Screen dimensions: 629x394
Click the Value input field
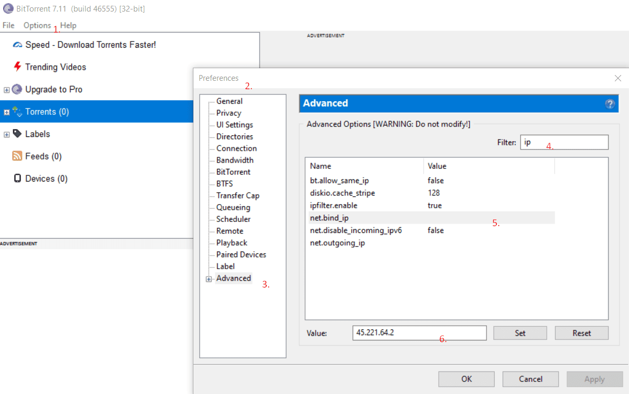click(419, 333)
